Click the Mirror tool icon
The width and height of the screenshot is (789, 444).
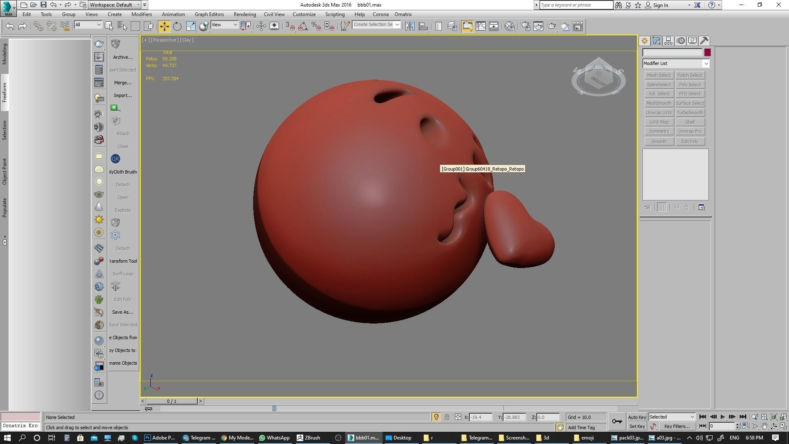410,26
